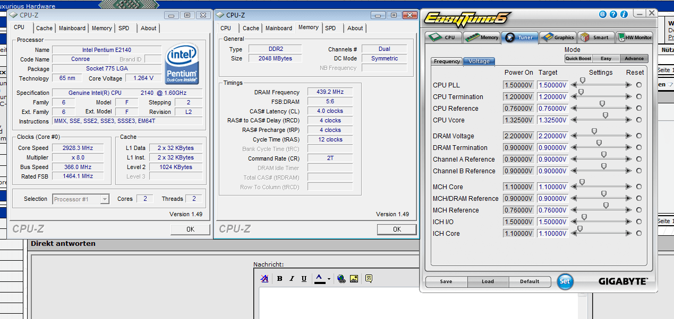This screenshot has height=319, width=674.
Task: Click the Load button in EasyTune6
Action: tap(488, 281)
